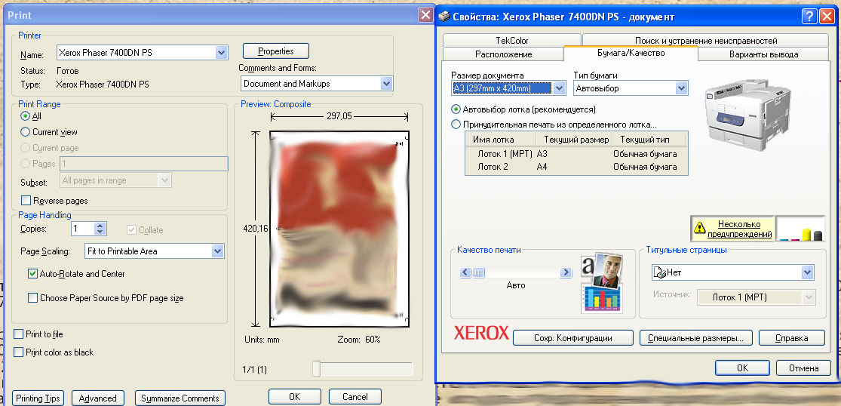
Task: Open Тип бумаги dropdown
Action: pos(681,88)
